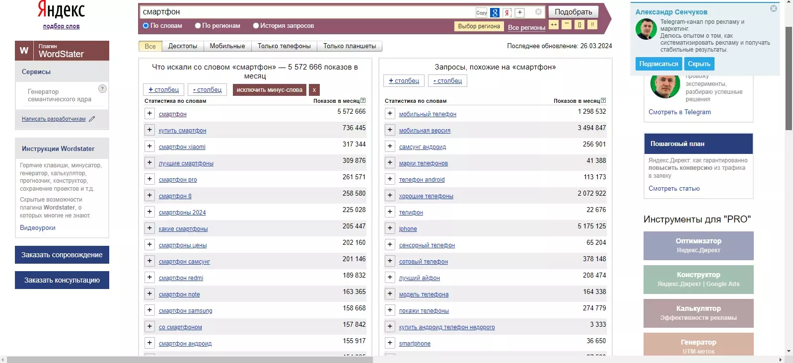Click '- столбец' in the similar queries panel
The image size is (793, 363).
447,81
